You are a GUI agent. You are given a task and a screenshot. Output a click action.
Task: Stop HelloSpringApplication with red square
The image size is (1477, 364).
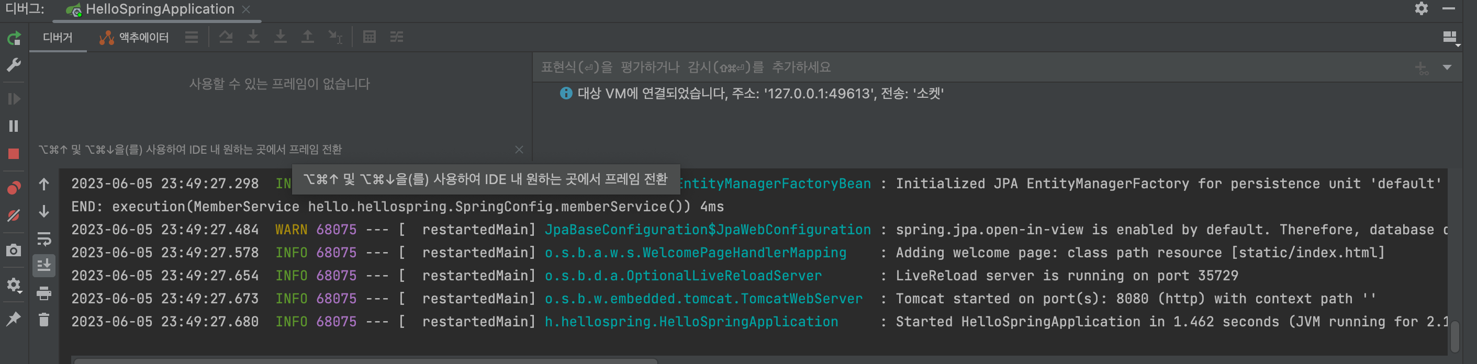point(14,154)
